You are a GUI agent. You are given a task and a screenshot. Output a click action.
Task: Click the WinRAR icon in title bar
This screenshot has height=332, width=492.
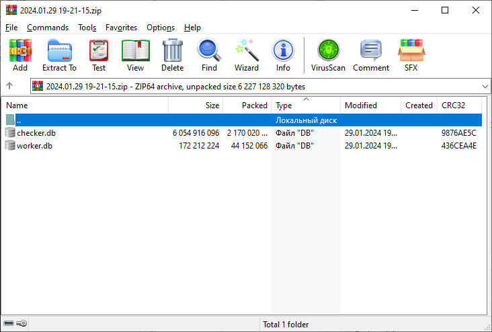tap(11, 10)
